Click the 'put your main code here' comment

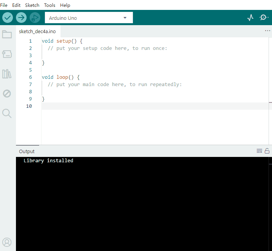(115, 85)
